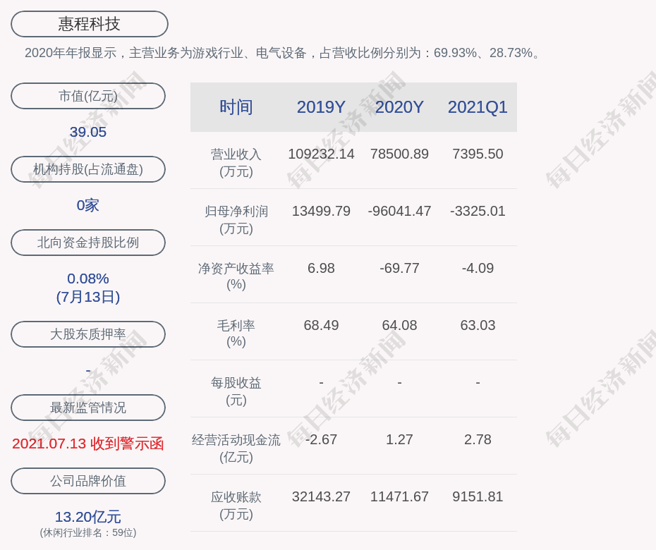Select the receivables value 11471.67
Viewport: 656px width, 550px height.
(x=399, y=496)
